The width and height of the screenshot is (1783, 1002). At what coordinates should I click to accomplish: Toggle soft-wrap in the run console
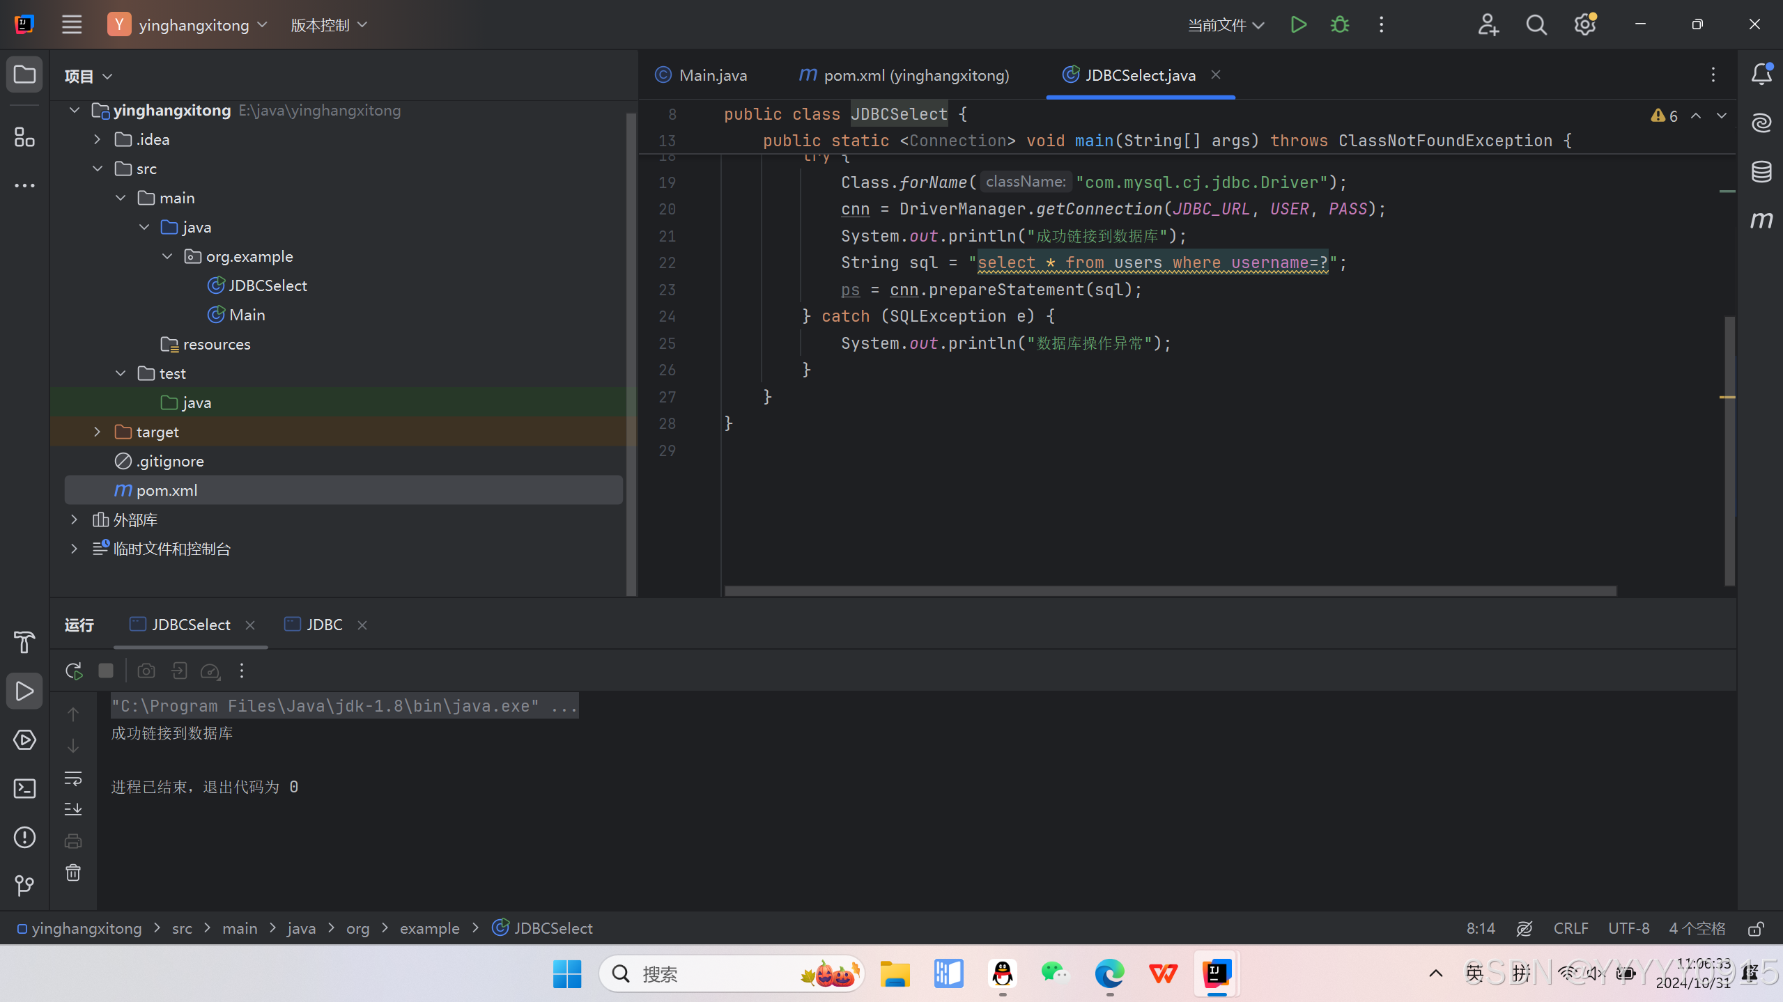click(73, 778)
